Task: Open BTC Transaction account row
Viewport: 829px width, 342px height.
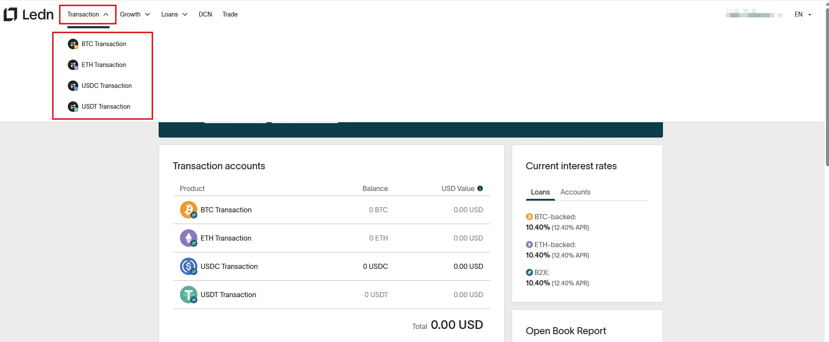Action: coord(332,210)
